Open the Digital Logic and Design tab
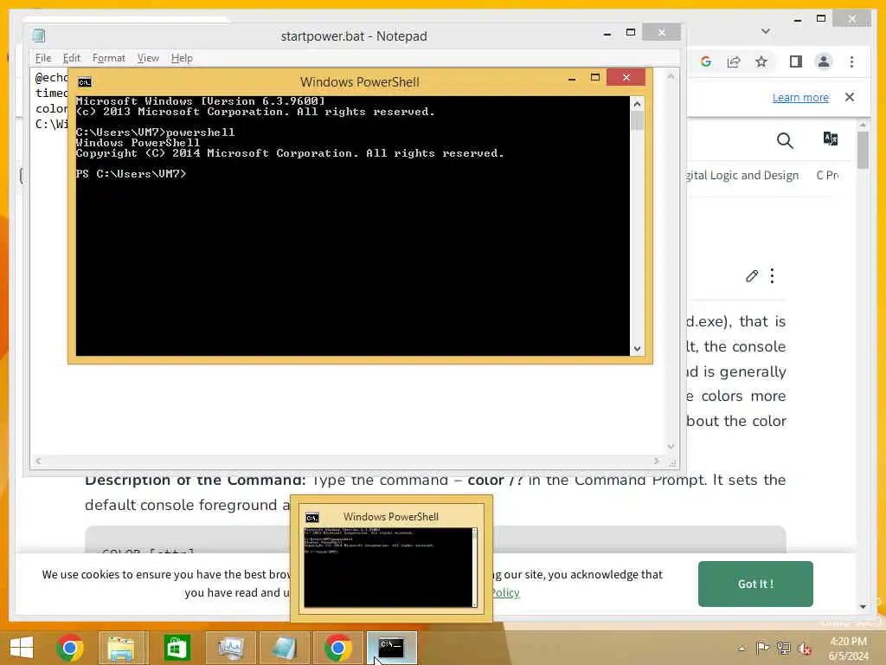The image size is (886, 665). (x=743, y=175)
